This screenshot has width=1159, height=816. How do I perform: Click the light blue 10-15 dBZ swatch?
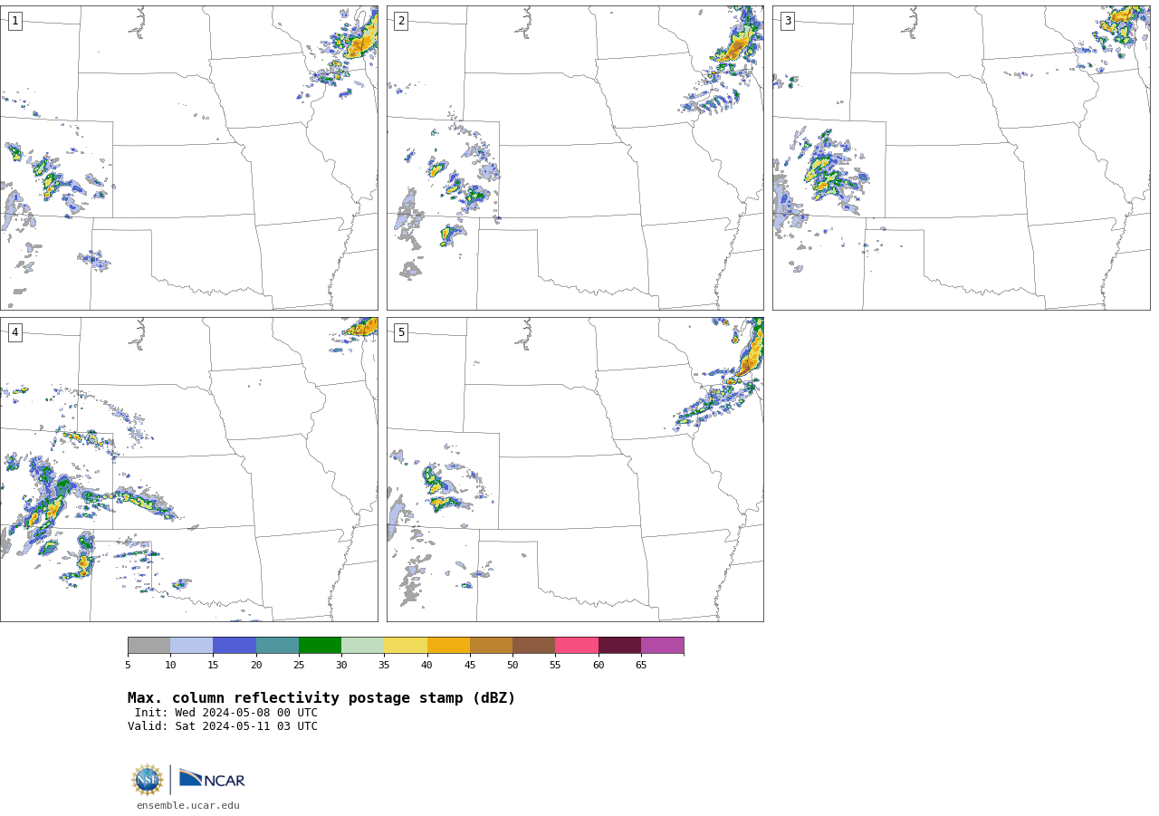[x=191, y=645]
